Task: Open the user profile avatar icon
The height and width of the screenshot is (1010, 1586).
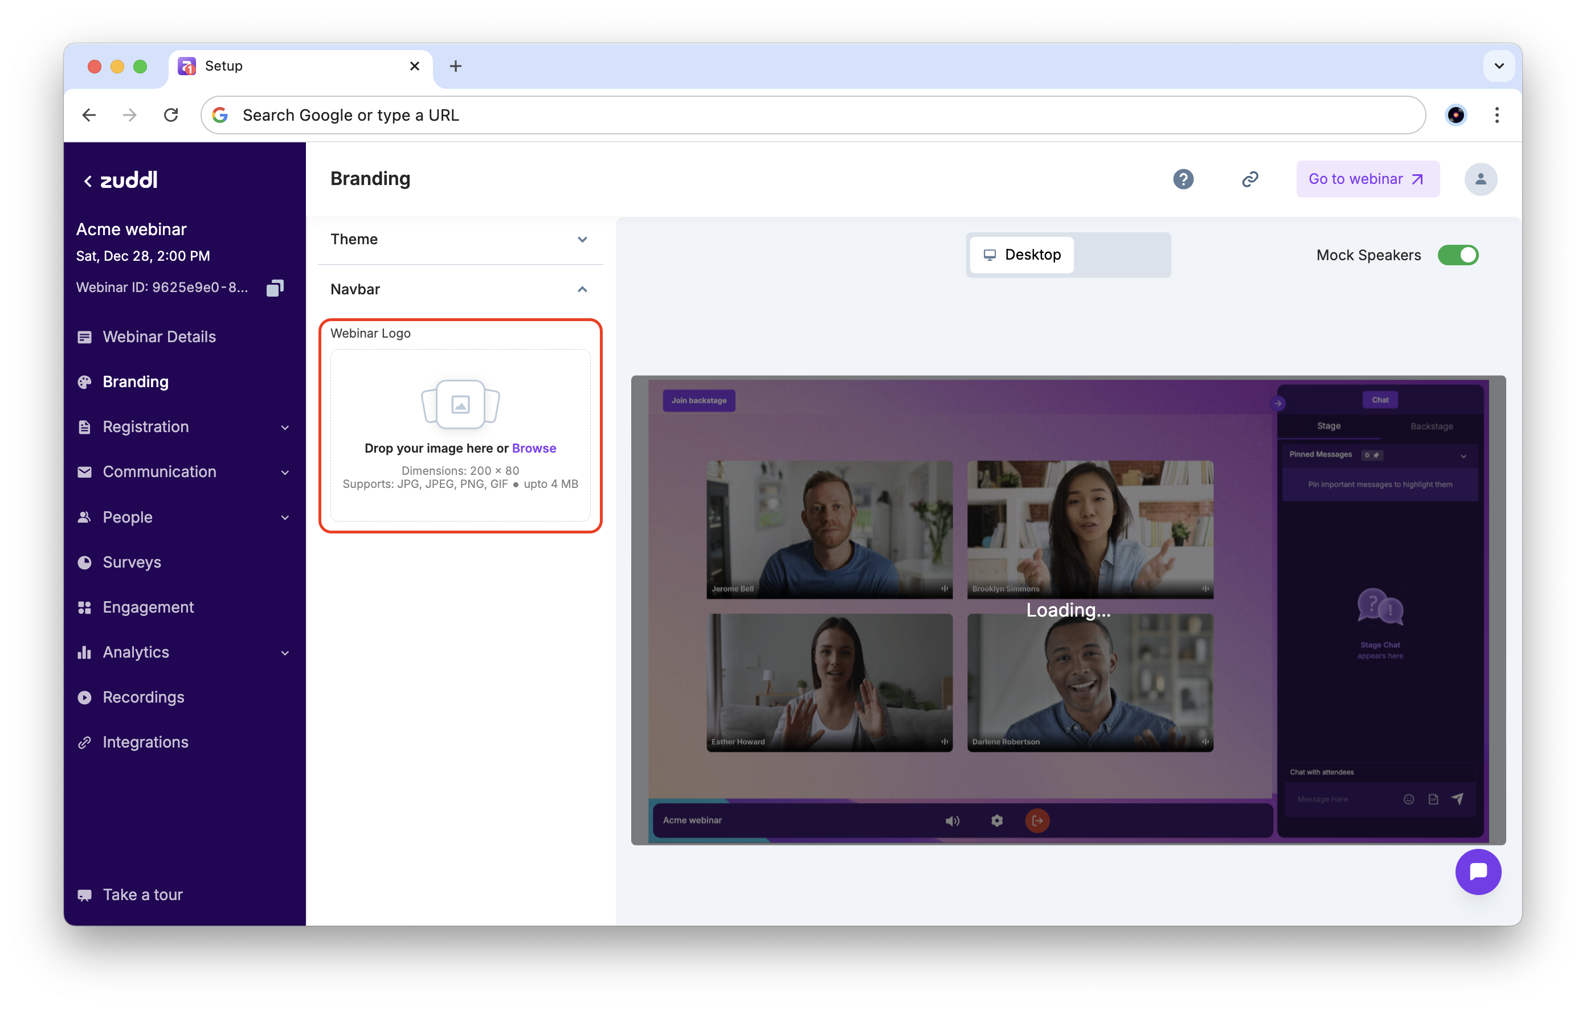Action: [x=1480, y=179]
